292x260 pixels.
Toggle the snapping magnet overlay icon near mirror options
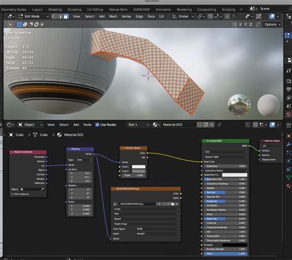[x=258, y=25]
